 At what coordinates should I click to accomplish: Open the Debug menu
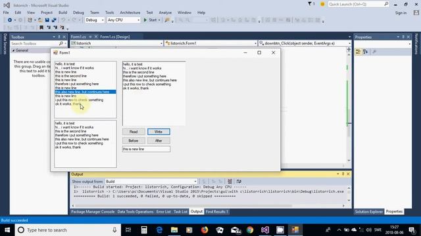[x=78, y=12]
